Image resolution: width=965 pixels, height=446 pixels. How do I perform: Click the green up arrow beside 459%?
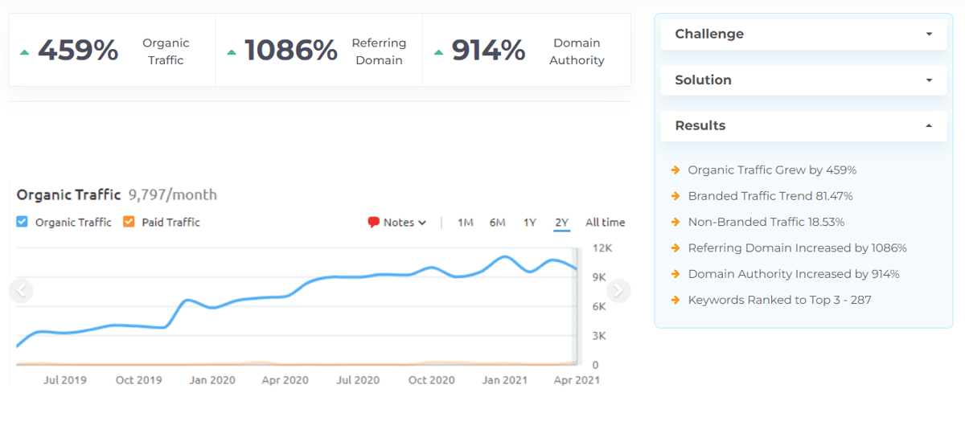point(24,52)
